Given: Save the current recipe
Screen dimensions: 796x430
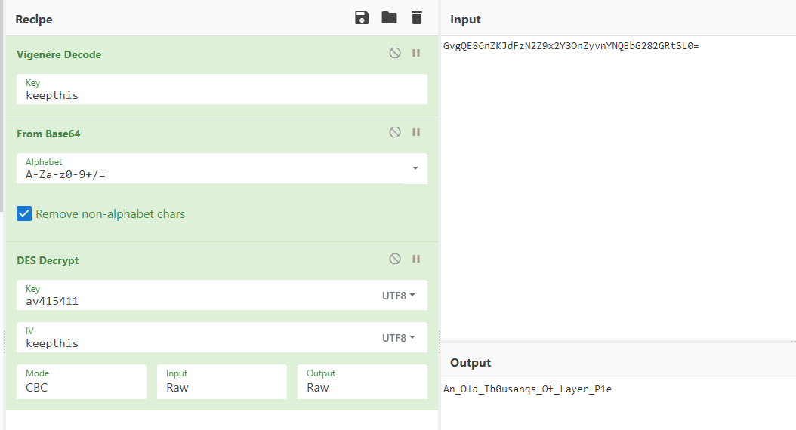Looking at the screenshot, I should click(362, 18).
